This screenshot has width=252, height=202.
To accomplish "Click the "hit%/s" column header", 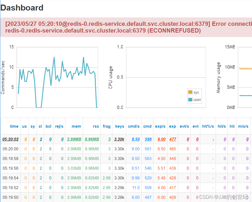I will tap(208, 126).
